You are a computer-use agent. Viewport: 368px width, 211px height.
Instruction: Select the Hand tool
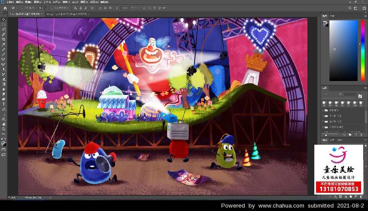coord(3,124)
